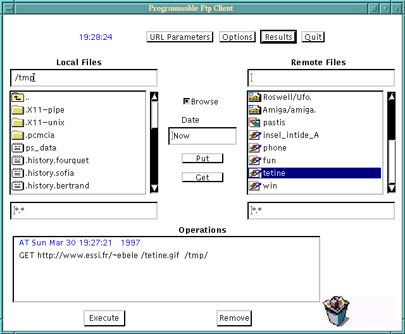Click the Options button

coord(237,37)
